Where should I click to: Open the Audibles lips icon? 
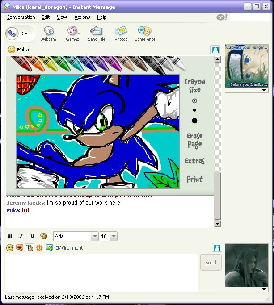(20, 248)
